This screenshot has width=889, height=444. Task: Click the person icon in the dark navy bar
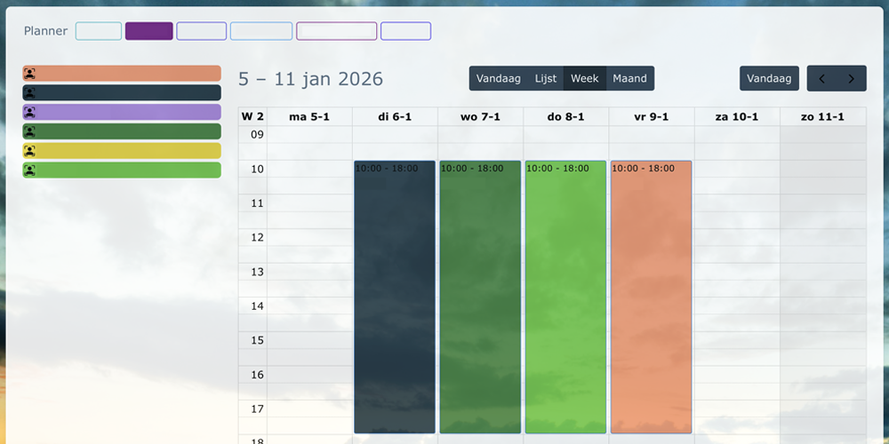(29, 92)
